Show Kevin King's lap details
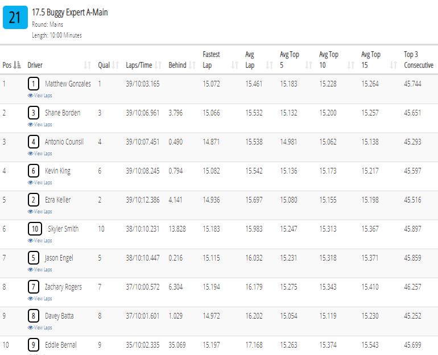 point(40,183)
